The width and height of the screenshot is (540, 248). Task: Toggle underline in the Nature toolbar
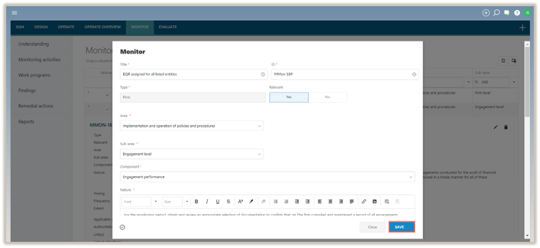[218, 201]
